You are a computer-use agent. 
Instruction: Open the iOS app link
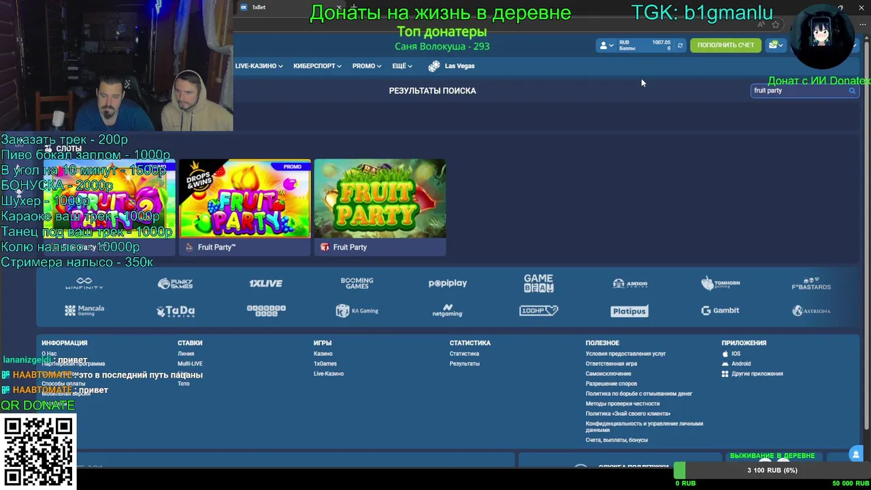[x=731, y=354]
